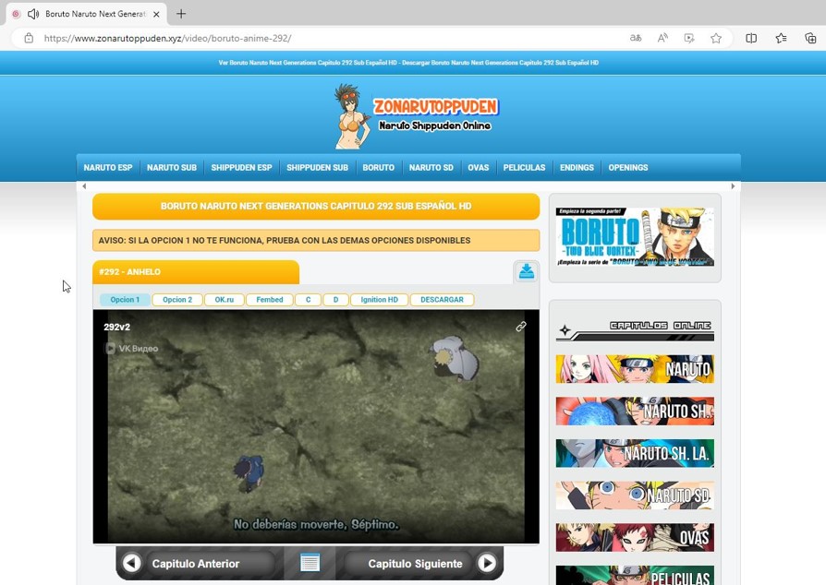This screenshot has width=826, height=585.
Task: Open a new browser tab
Action: click(x=181, y=14)
